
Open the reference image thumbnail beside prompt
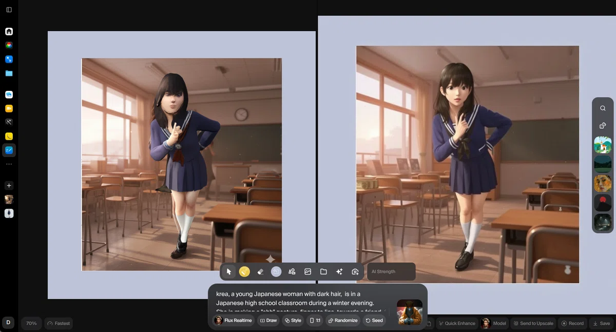pyautogui.click(x=410, y=313)
